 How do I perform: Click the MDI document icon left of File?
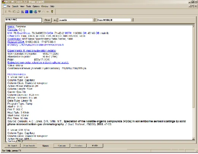click(5, 6)
